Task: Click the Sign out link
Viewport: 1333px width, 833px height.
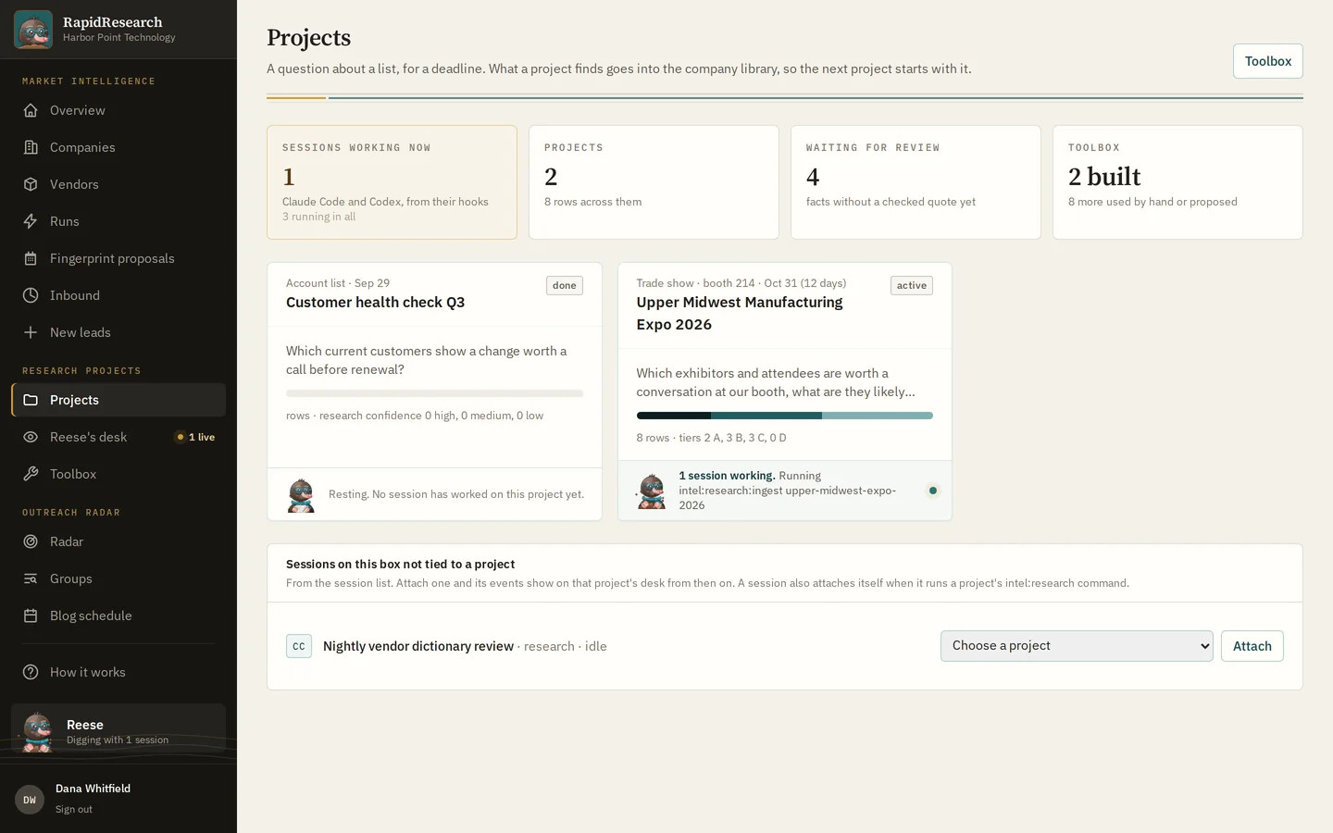Action: click(74, 809)
